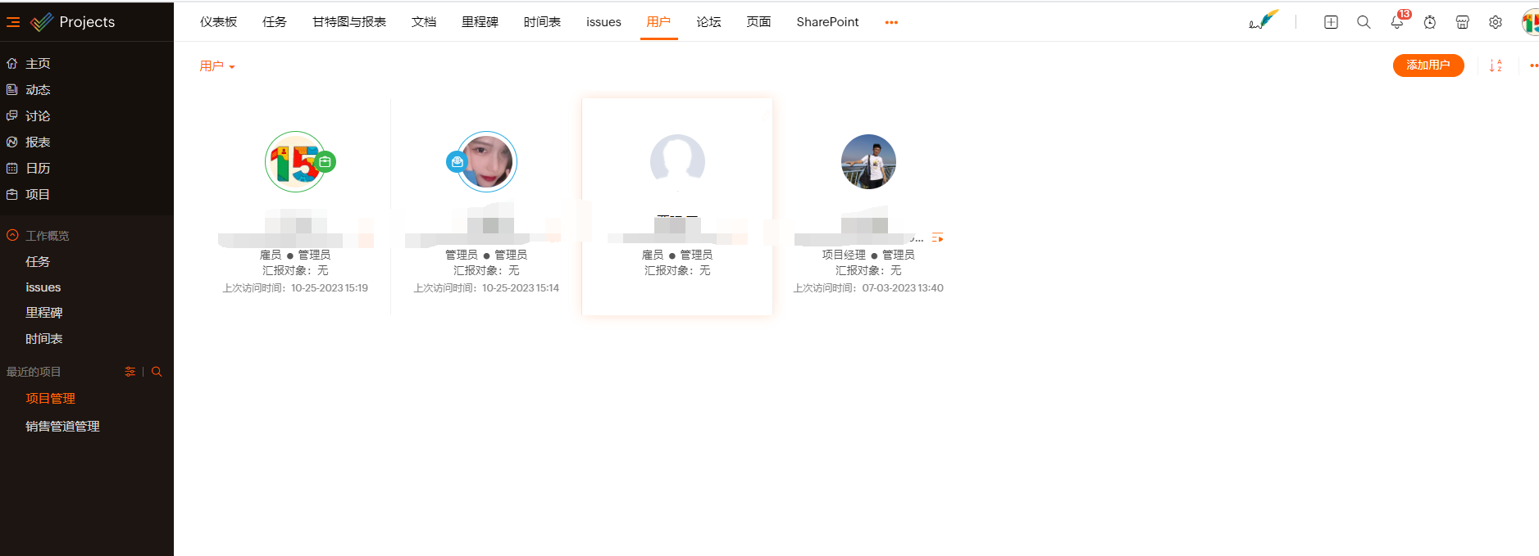
Task: Open the search magnifier in top bar
Action: (1364, 22)
